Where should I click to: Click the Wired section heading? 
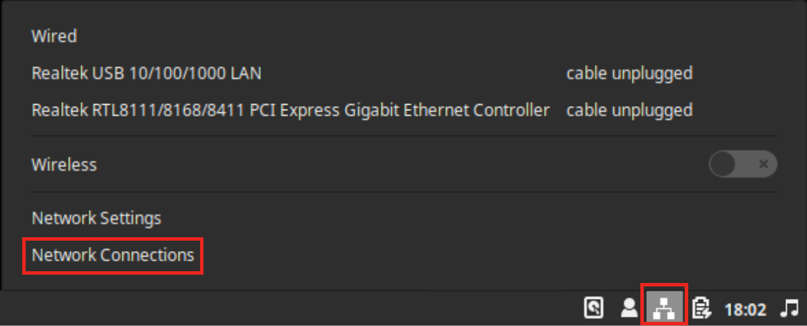[54, 36]
